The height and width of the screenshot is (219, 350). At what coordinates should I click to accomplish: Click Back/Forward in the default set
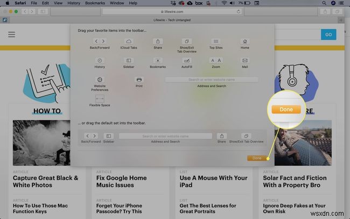(x=91, y=138)
